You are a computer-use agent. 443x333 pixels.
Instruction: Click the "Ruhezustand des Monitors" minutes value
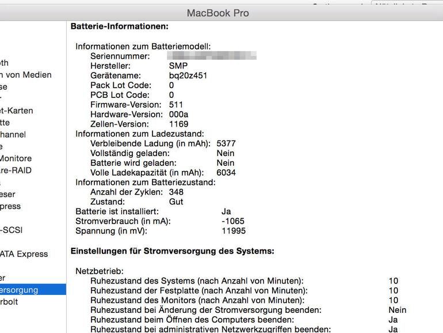pyautogui.click(x=394, y=300)
